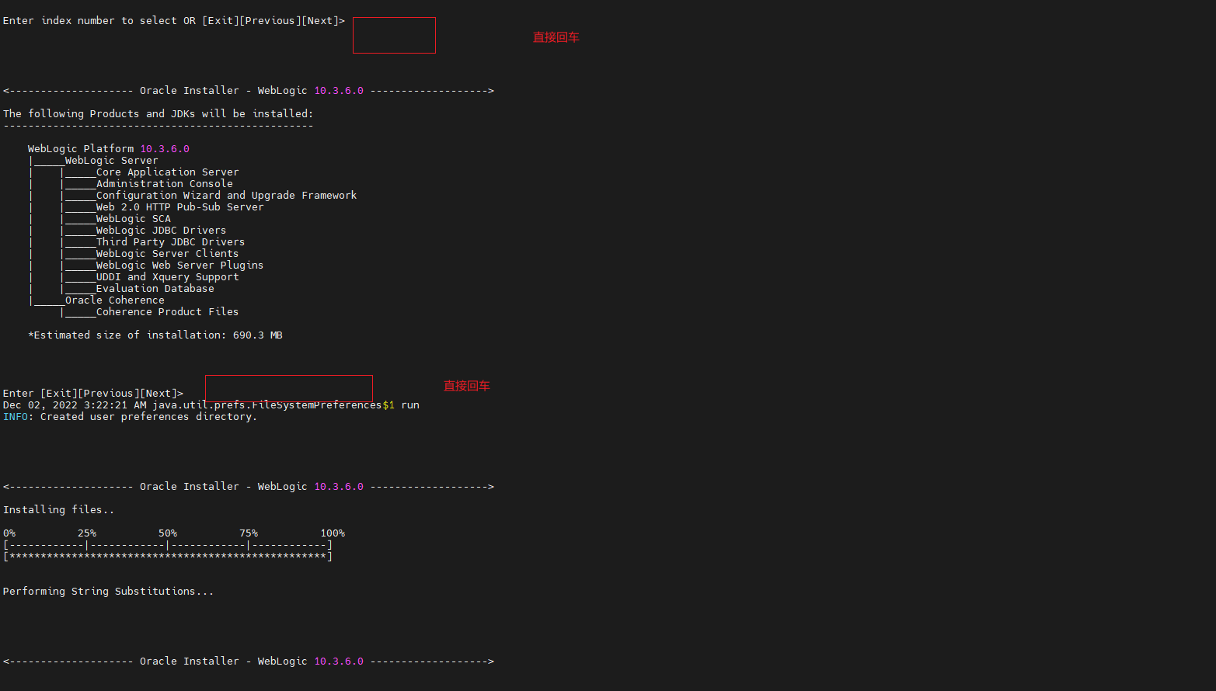This screenshot has height=691, width=1216.
Task: Click 'UDDI and Xquery Support' line
Action: click(167, 276)
